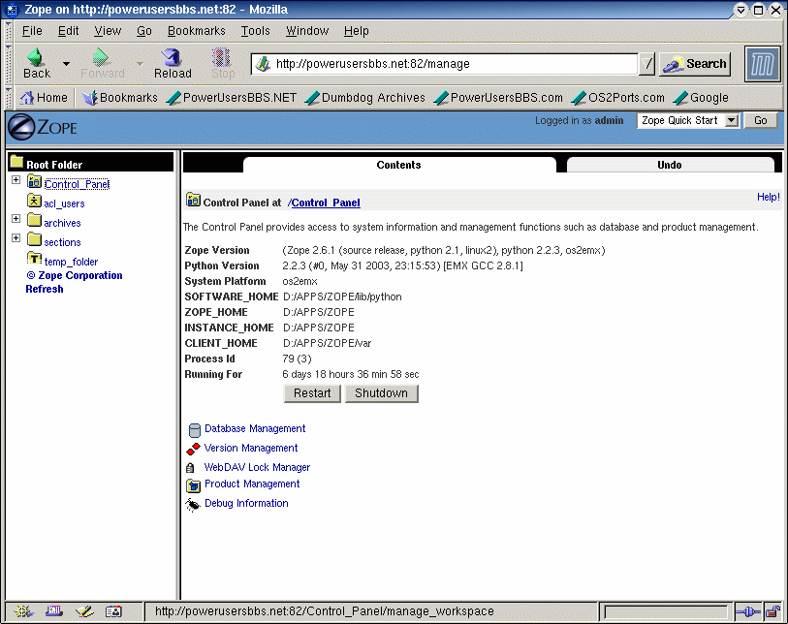Open the Google bookmark
The image size is (788, 624).
pyautogui.click(x=701, y=98)
